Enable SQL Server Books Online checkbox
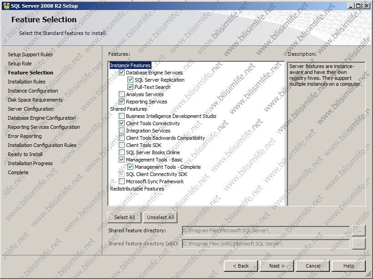The height and width of the screenshot is (279, 373). pos(121,152)
